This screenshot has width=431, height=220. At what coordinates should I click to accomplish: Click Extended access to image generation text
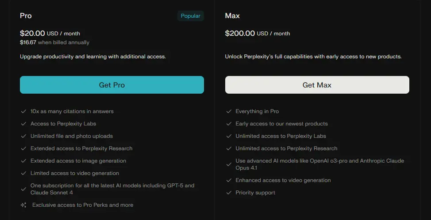coord(78,161)
